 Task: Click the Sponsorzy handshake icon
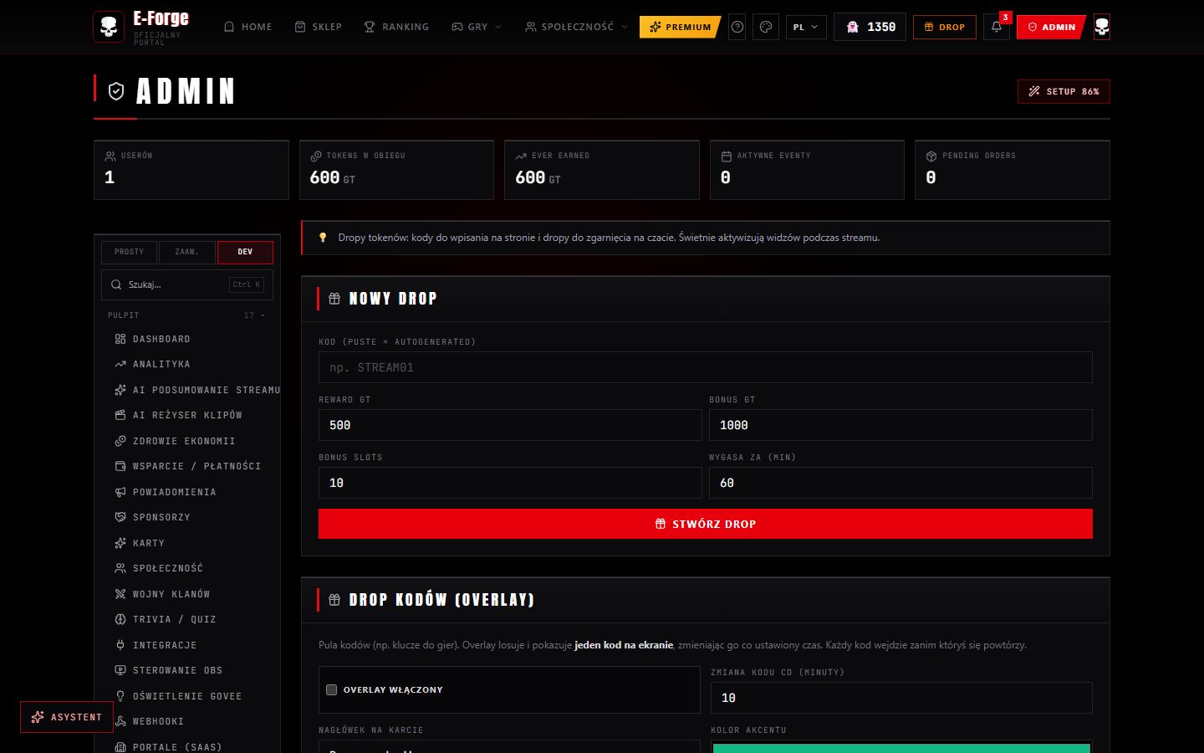pos(120,517)
